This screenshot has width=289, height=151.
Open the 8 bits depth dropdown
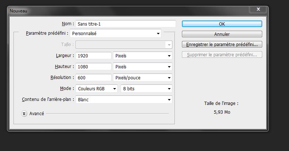(x=146, y=89)
